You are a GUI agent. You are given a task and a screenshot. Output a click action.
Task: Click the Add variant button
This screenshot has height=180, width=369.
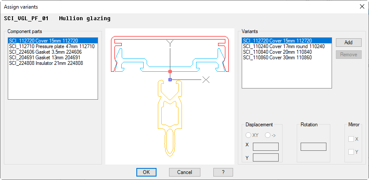tap(348, 43)
